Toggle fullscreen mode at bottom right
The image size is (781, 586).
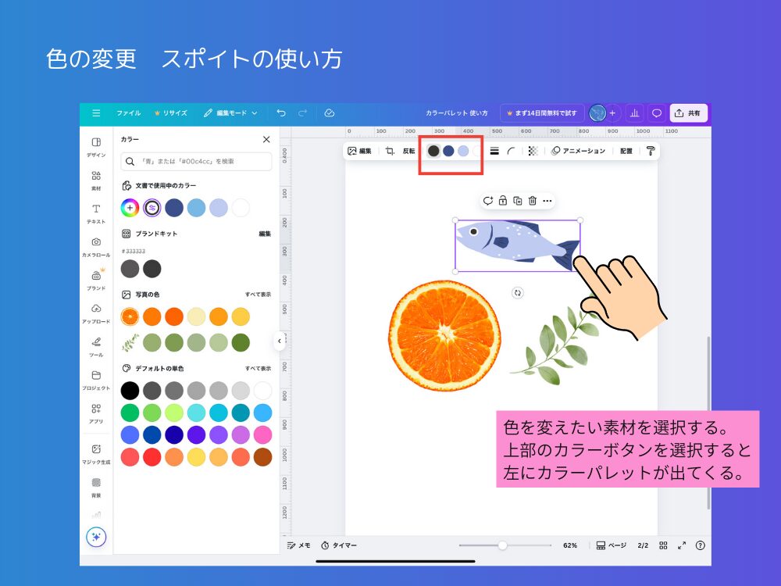click(683, 545)
